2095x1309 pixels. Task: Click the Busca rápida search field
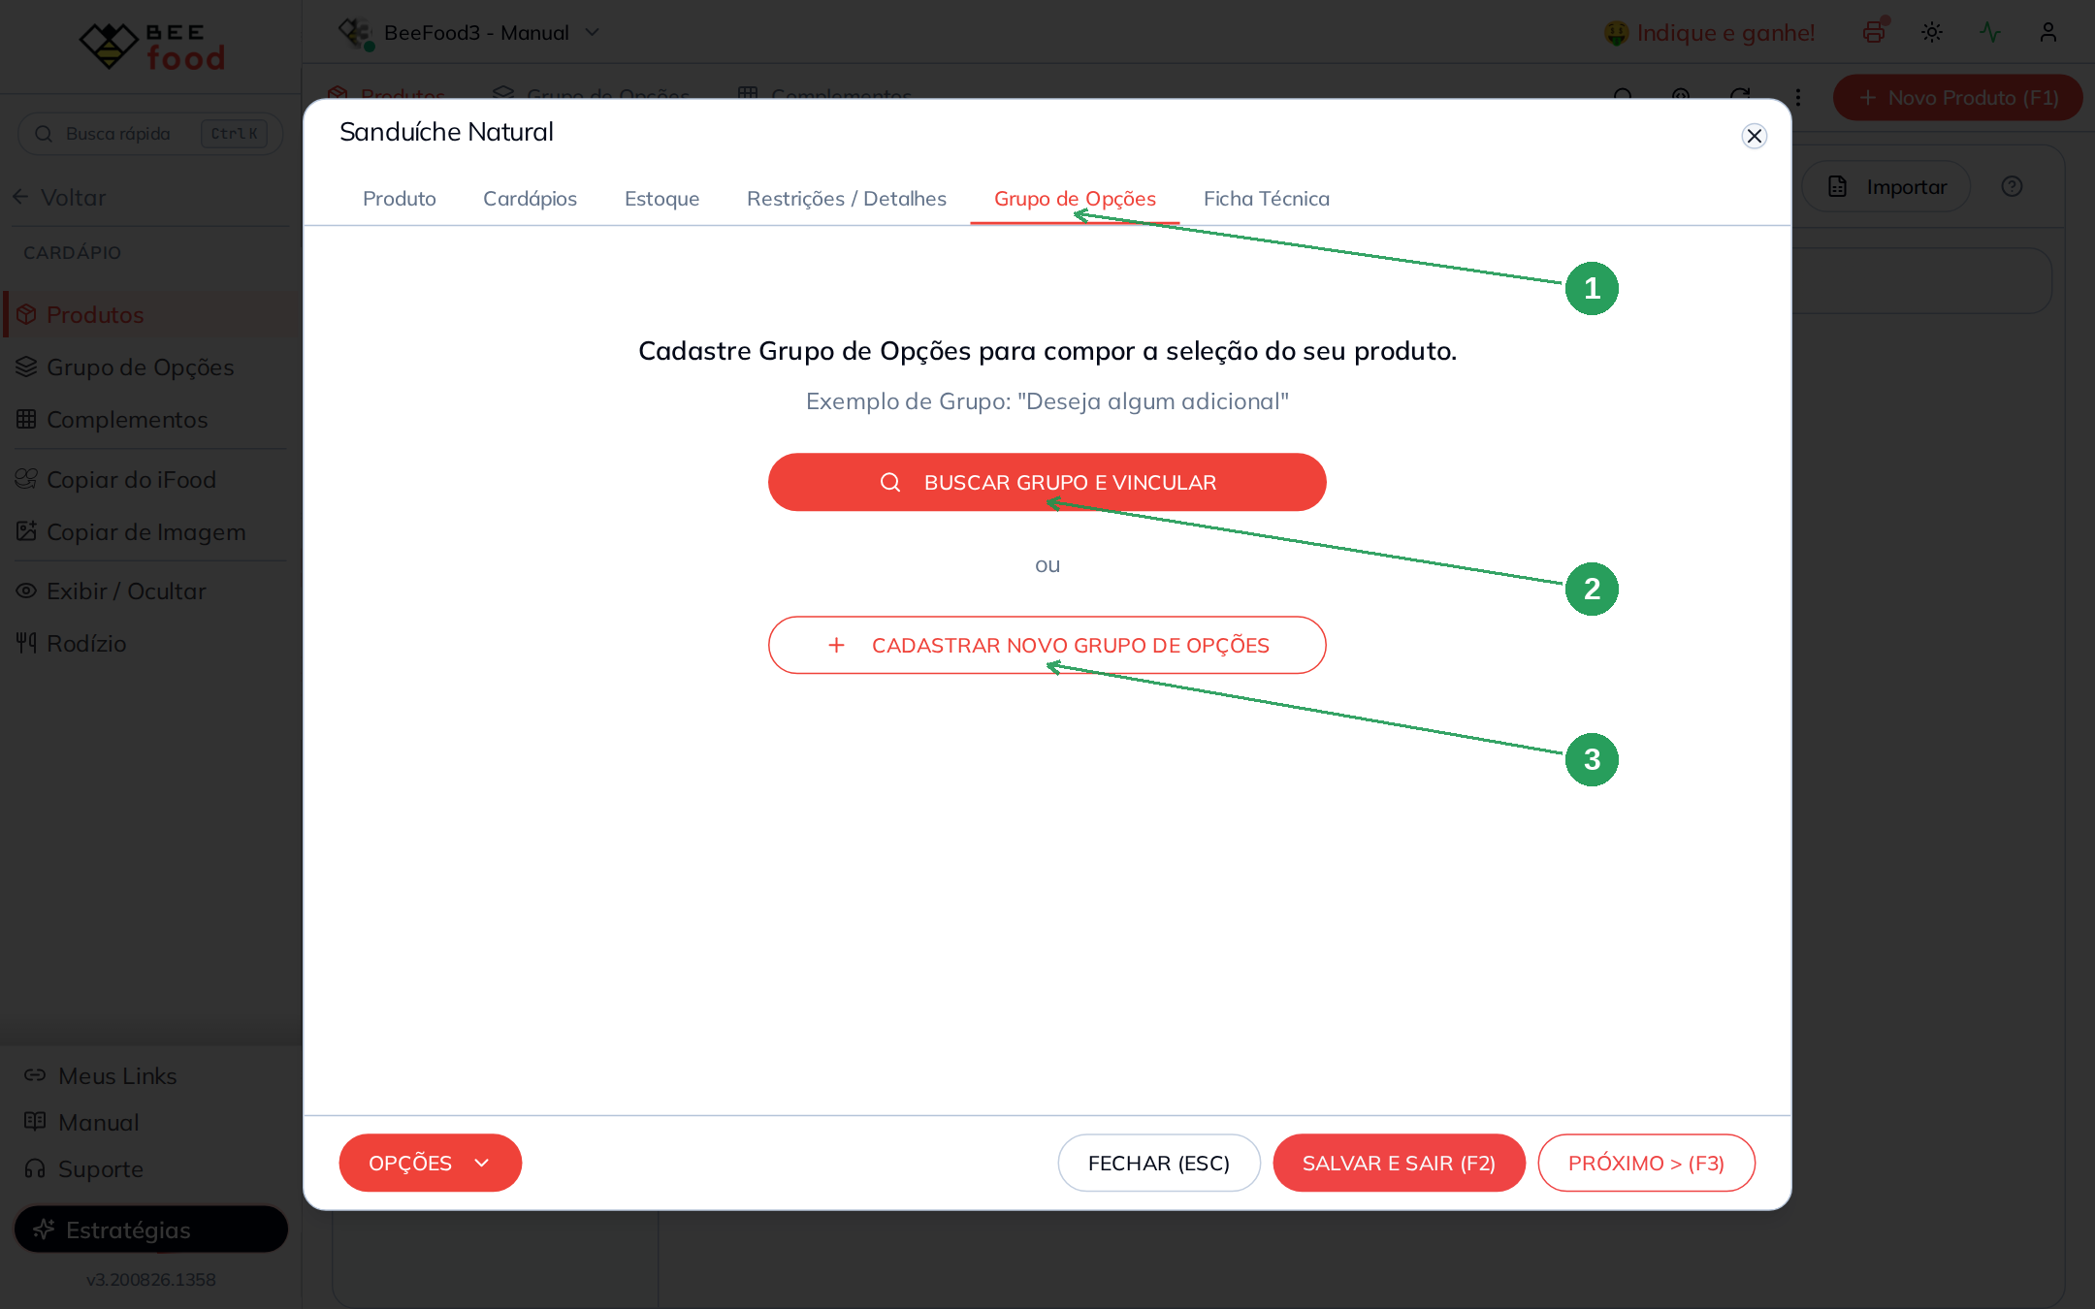pyautogui.click(x=150, y=134)
